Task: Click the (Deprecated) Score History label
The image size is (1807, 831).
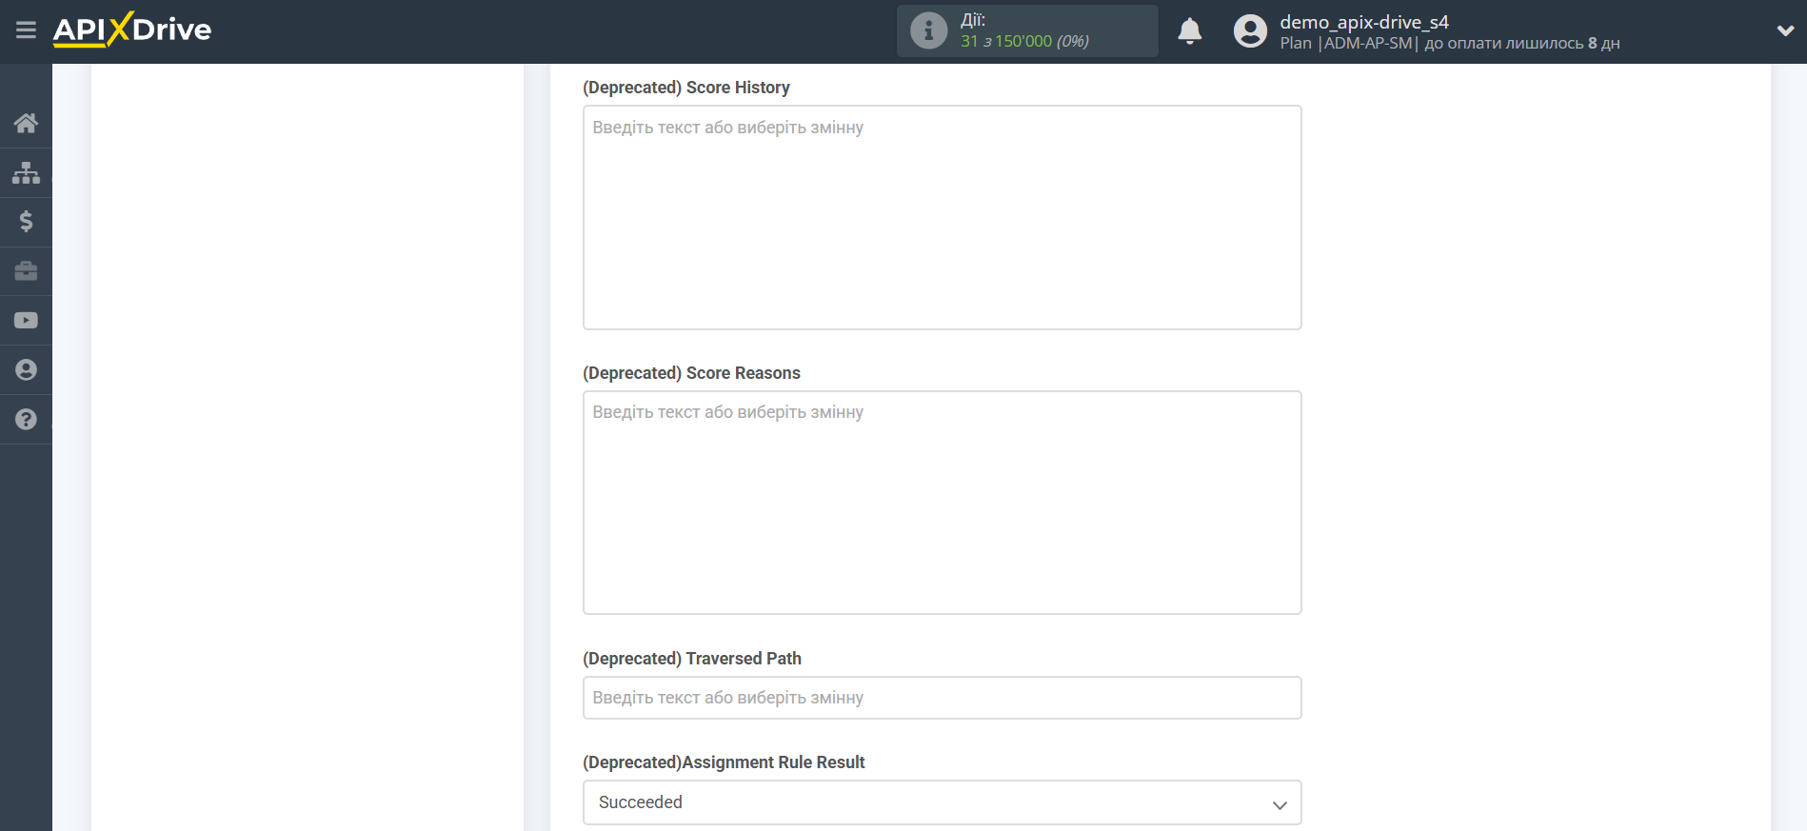Action: tap(685, 88)
